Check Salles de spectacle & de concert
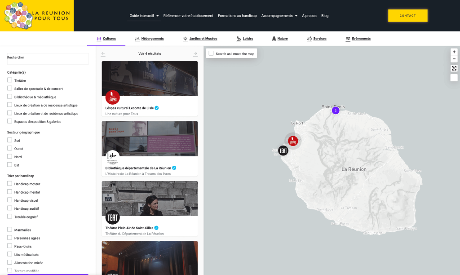The width and height of the screenshot is (460, 275). click(10, 89)
